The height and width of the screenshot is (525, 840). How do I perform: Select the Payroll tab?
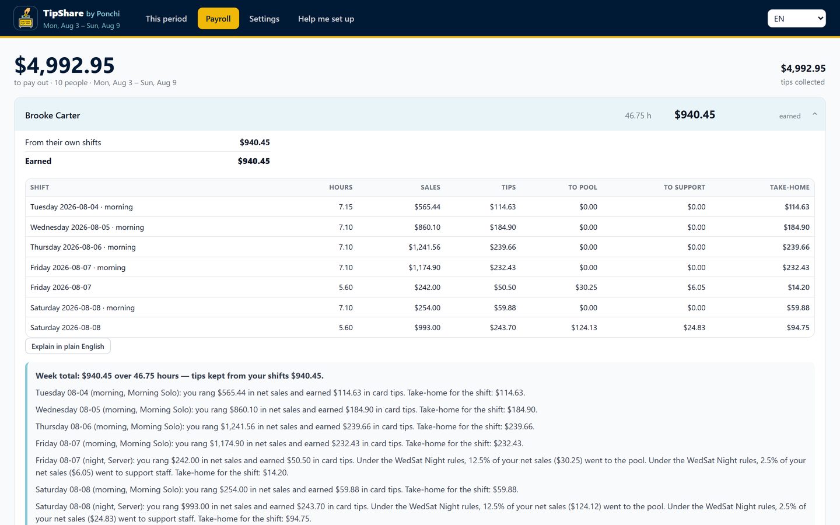click(218, 19)
